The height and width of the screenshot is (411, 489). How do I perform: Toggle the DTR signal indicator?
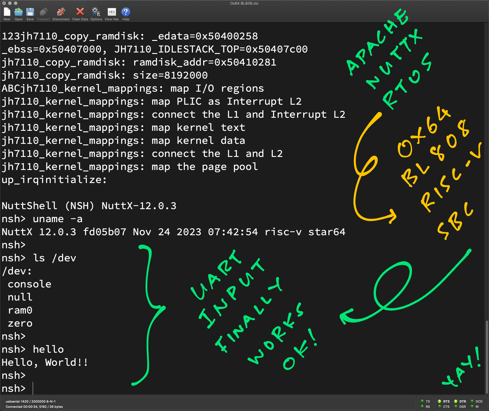(456, 401)
